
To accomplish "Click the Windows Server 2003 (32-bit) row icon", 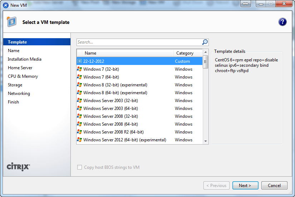I will (79, 101).
